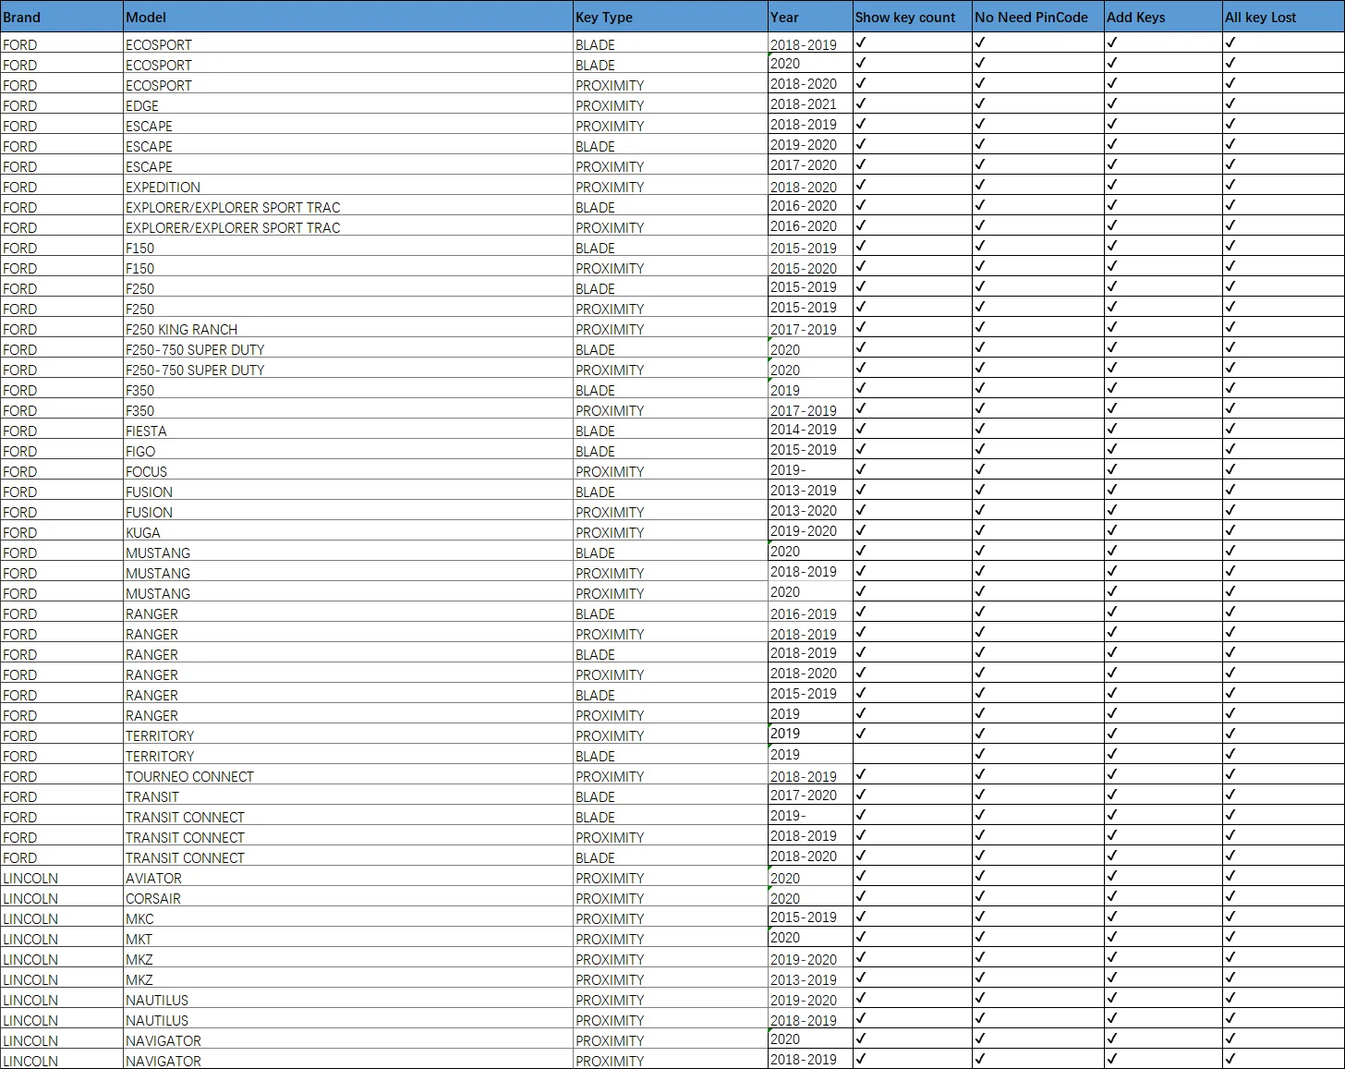
Task: Click the 2013-2020 year cell for FUSION
Action: click(810, 511)
